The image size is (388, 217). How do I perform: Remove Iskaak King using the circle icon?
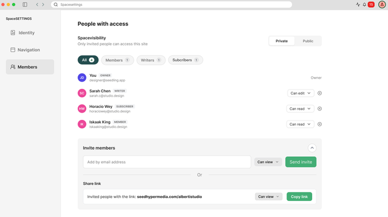pos(319,125)
